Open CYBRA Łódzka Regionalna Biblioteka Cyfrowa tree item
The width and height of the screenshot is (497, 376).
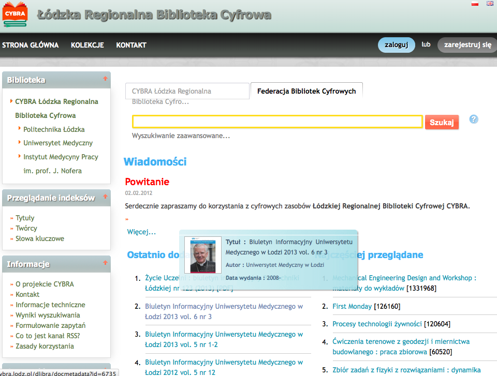coord(56,108)
